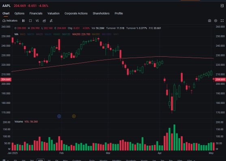
Task: Click the Turnover % 0.377% value
Action: click(x=136, y=28)
